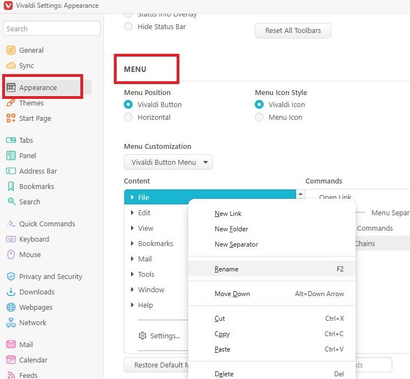This screenshot has height=379, width=410.
Task: Select Delete in the context menu
Action: click(x=224, y=374)
